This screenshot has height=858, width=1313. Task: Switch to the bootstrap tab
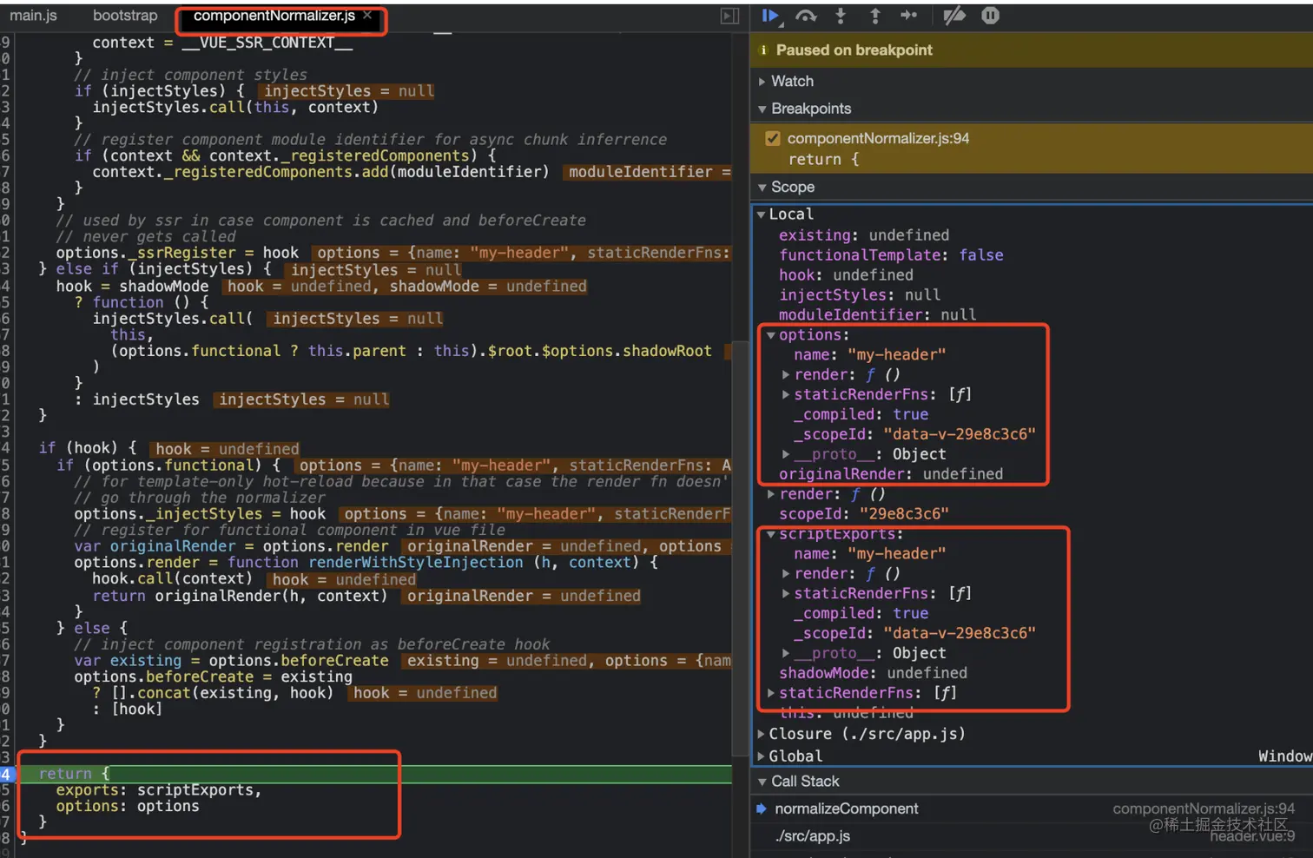click(125, 16)
